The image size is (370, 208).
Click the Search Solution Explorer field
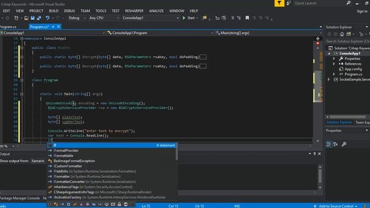(347, 41)
